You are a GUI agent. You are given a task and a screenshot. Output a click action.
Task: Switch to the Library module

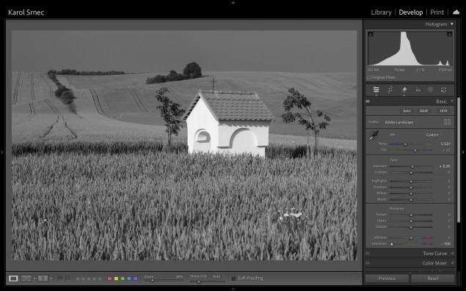(x=381, y=12)
